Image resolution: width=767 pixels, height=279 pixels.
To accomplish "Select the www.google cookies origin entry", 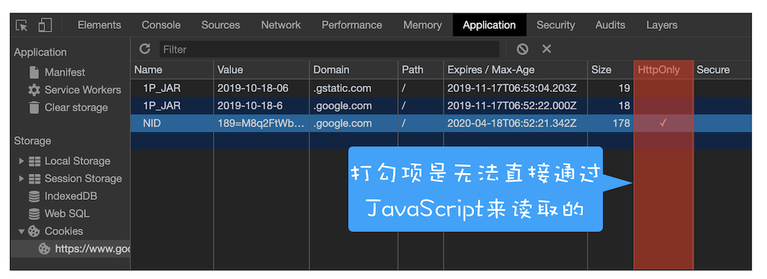I will point(91,248).
